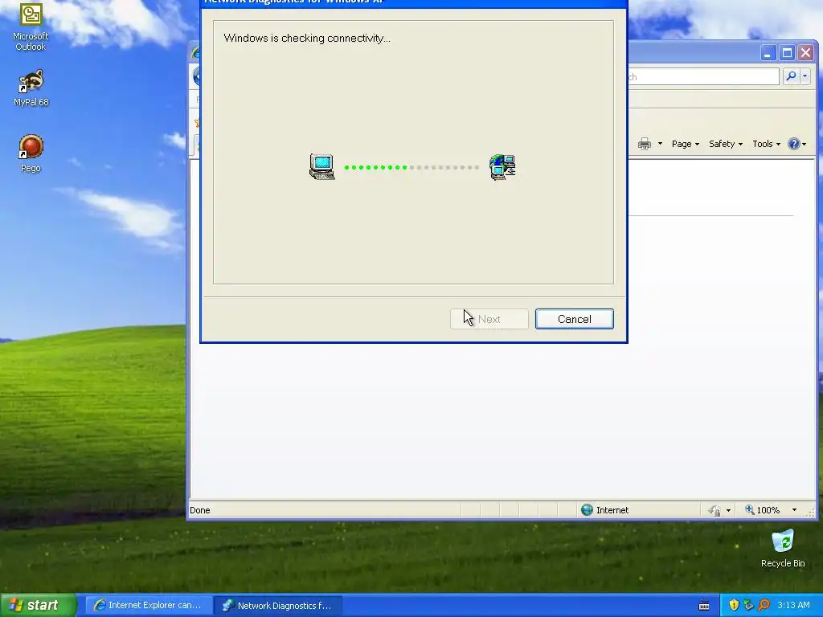The width and height of the screenshot is (823, 617).
Task: Select the Pego desktop shortcut
Action: pos(31,153)
